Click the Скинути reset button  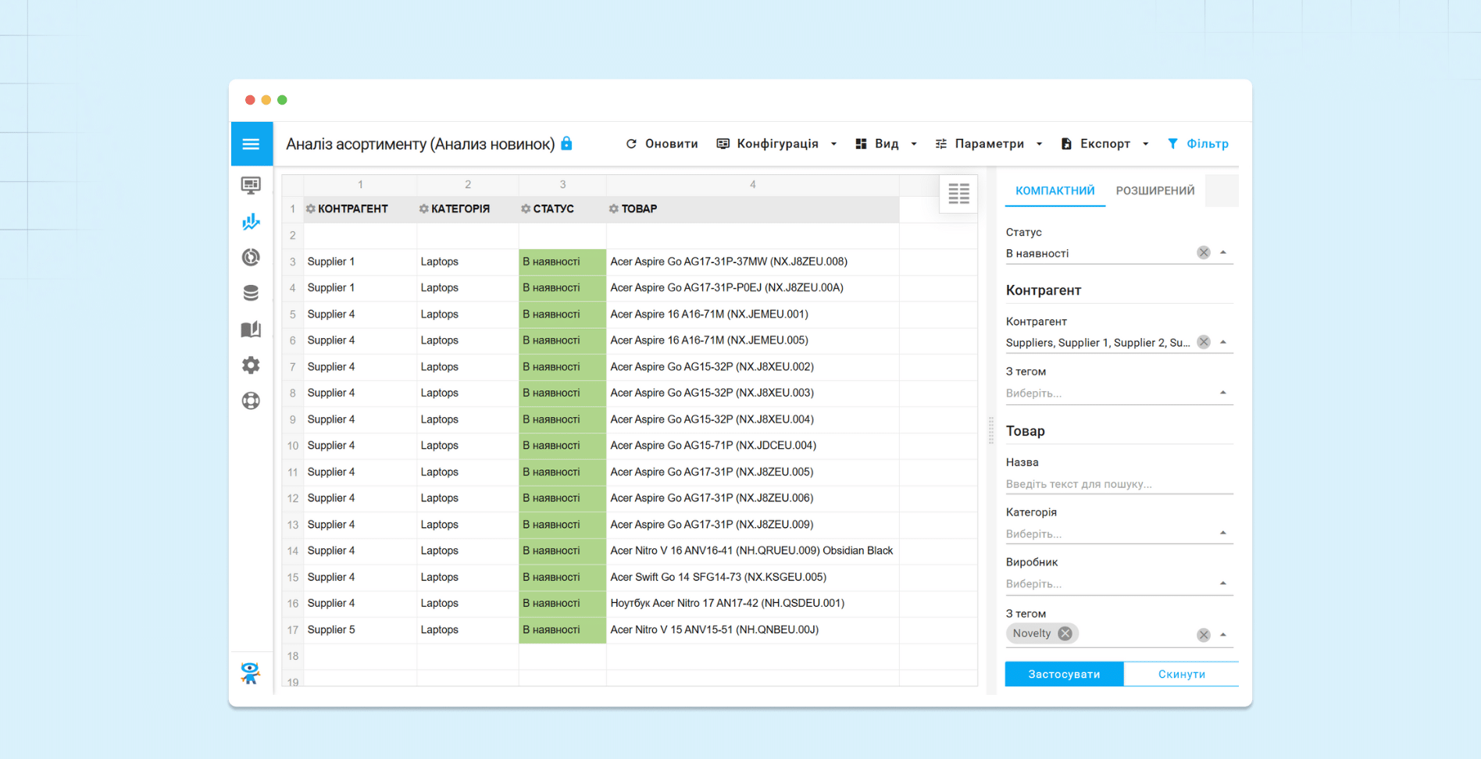1181,674
